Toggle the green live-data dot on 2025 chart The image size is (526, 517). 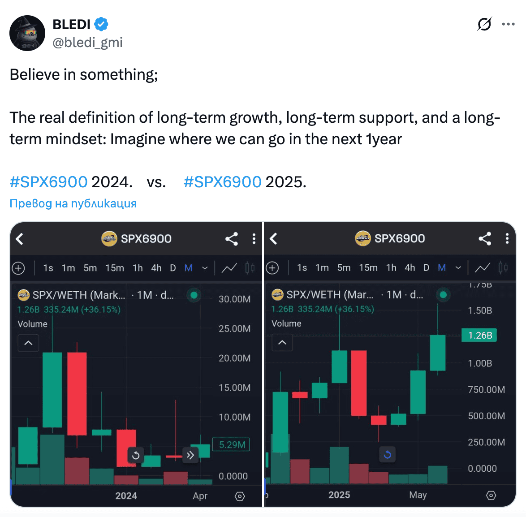click(443, 295)
